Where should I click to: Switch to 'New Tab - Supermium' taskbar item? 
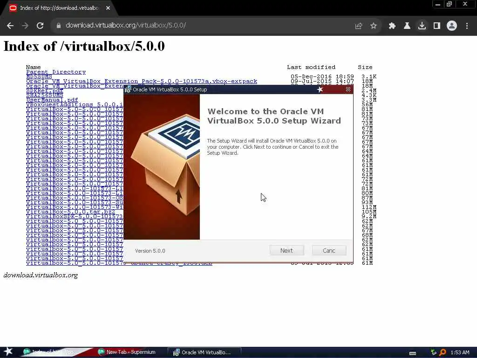(x=127, y=352)
